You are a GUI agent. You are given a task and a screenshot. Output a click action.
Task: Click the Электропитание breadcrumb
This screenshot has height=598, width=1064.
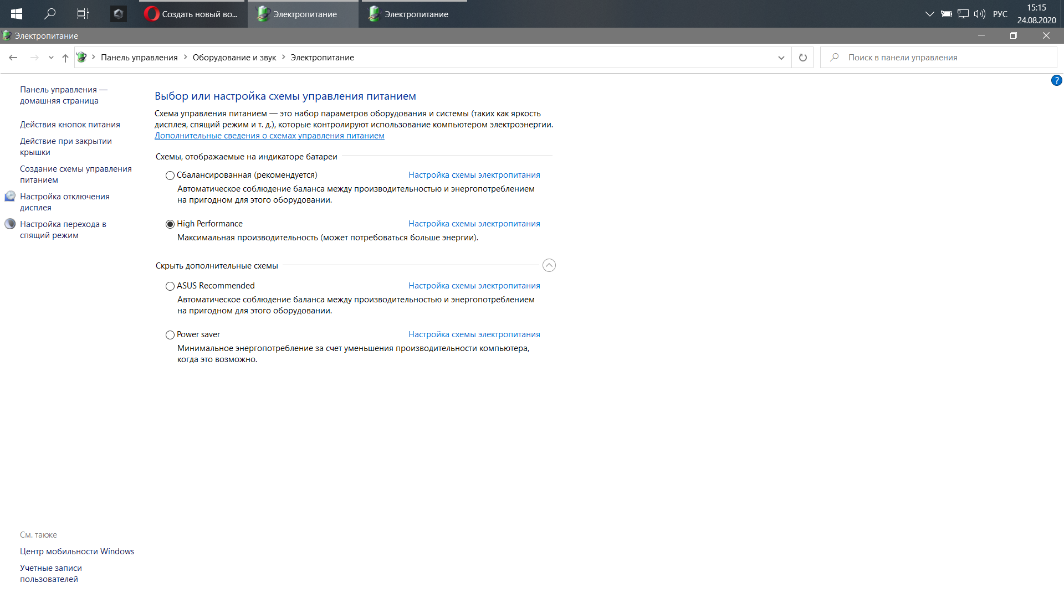pos(322,58)
